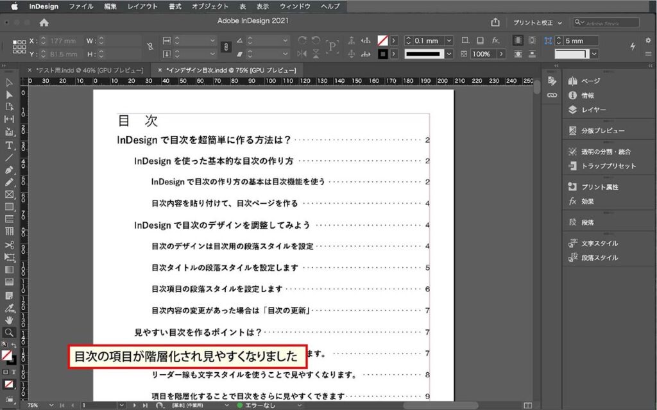Click the effects fx button in control bar
The image size is (657, 410).
496,40
